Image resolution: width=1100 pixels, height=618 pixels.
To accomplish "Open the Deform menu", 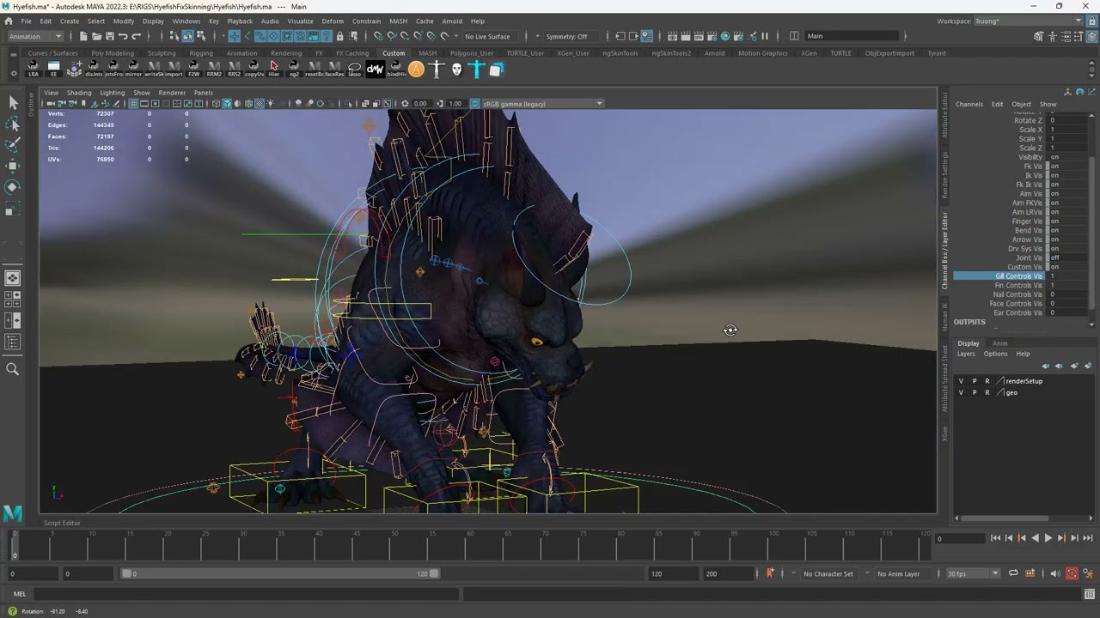I will [333, 21].
